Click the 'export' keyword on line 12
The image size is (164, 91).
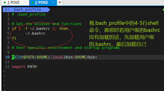(x=19, y=67)
